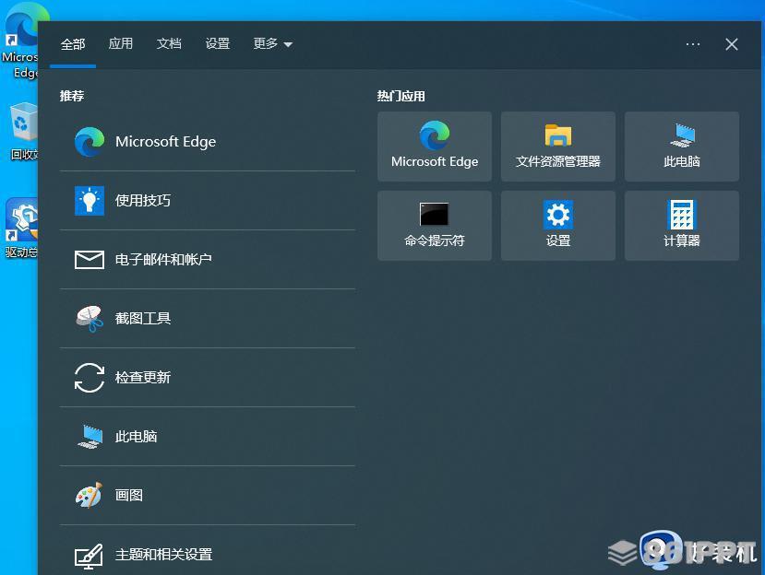This screenshot has height=575, width=765.
Task: Select the 检查更新 text entry
Action: 142,377
